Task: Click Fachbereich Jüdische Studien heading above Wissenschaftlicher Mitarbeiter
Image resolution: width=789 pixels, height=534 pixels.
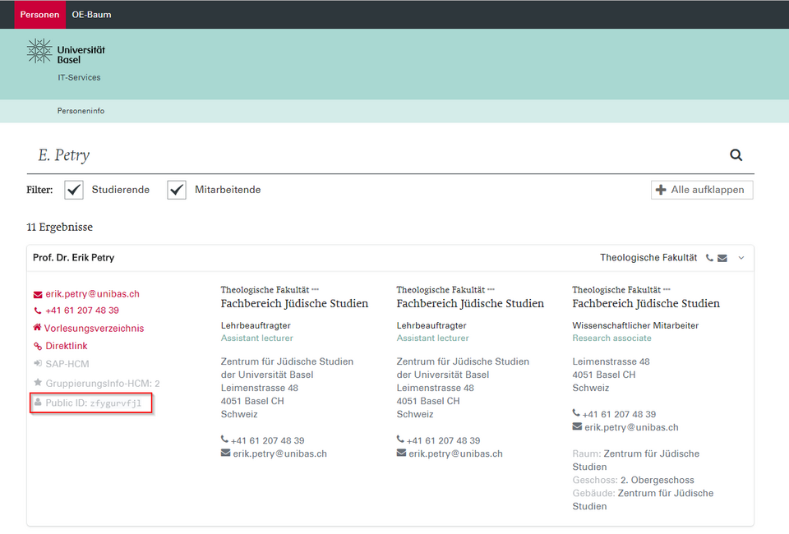Action: 646,304
